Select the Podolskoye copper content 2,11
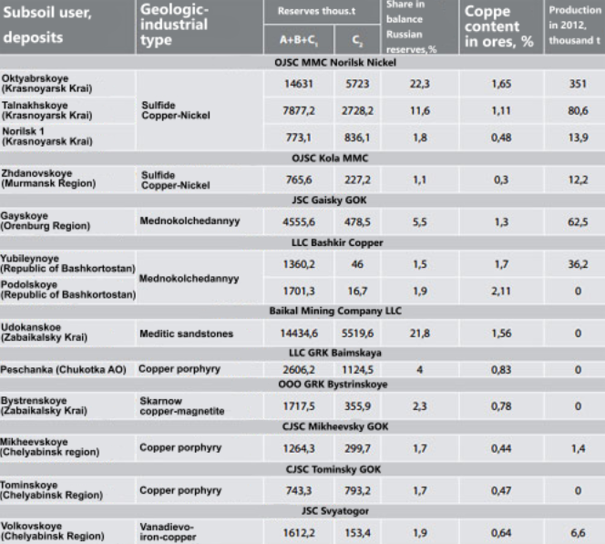 (x=501, y=291)
